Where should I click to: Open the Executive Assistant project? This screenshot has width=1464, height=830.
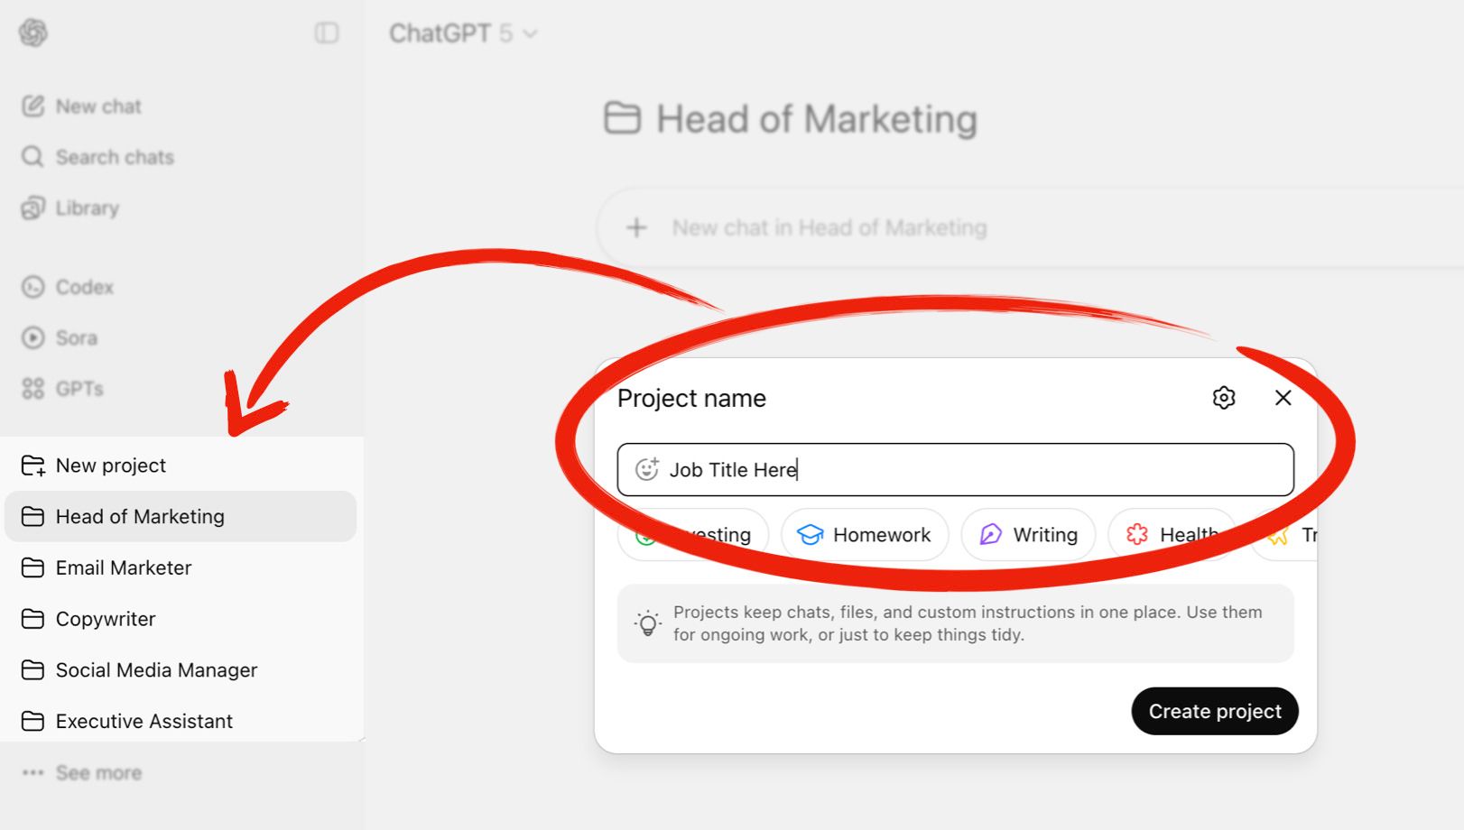[x=181, y=721]
